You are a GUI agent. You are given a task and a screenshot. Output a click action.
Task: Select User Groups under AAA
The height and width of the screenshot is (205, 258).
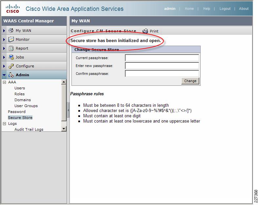point(26,106)
